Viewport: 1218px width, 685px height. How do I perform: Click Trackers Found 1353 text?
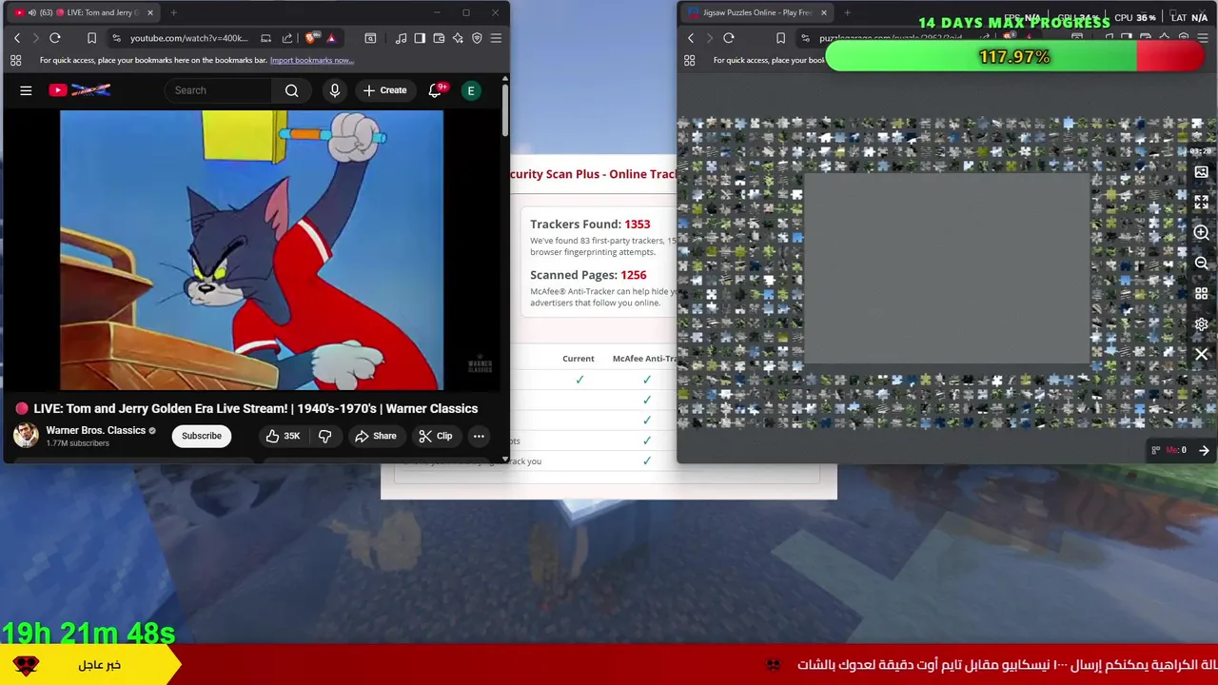click(x=590, y=225)
